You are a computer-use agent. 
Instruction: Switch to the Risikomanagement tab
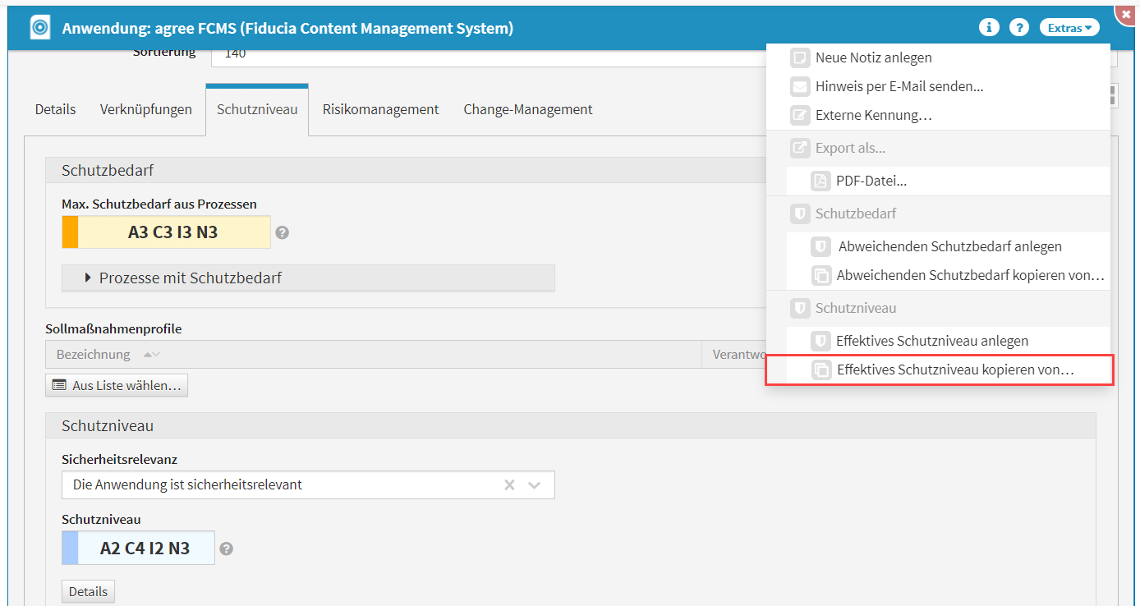[380, 109]
